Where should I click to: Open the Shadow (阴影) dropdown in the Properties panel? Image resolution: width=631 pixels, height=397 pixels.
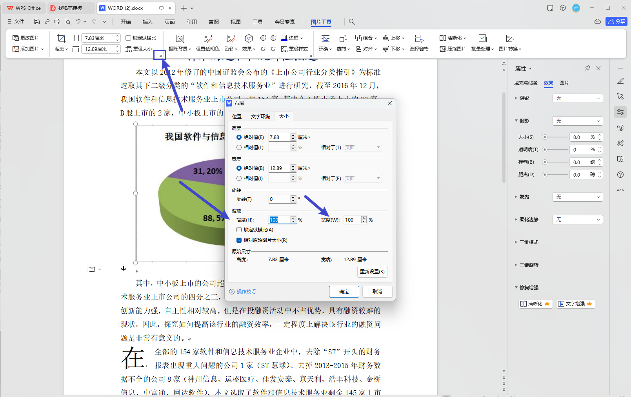coord(577,98)
